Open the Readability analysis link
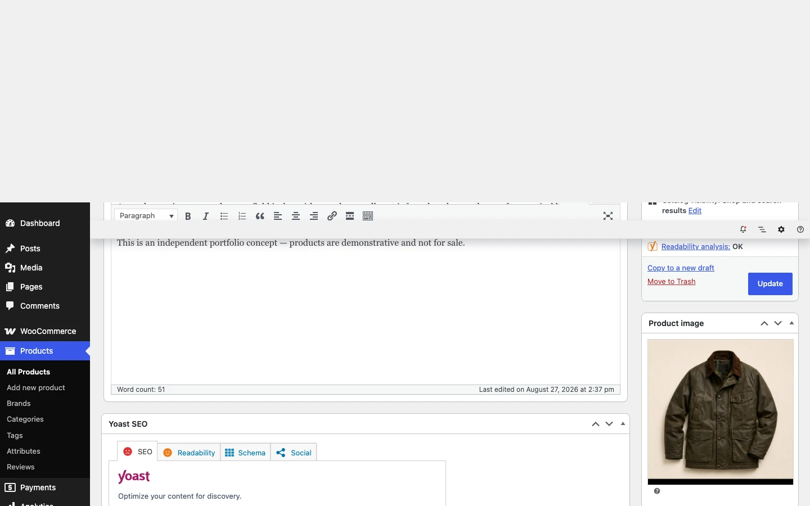Viewport: 810px width, 506px height. click(696, 246)
